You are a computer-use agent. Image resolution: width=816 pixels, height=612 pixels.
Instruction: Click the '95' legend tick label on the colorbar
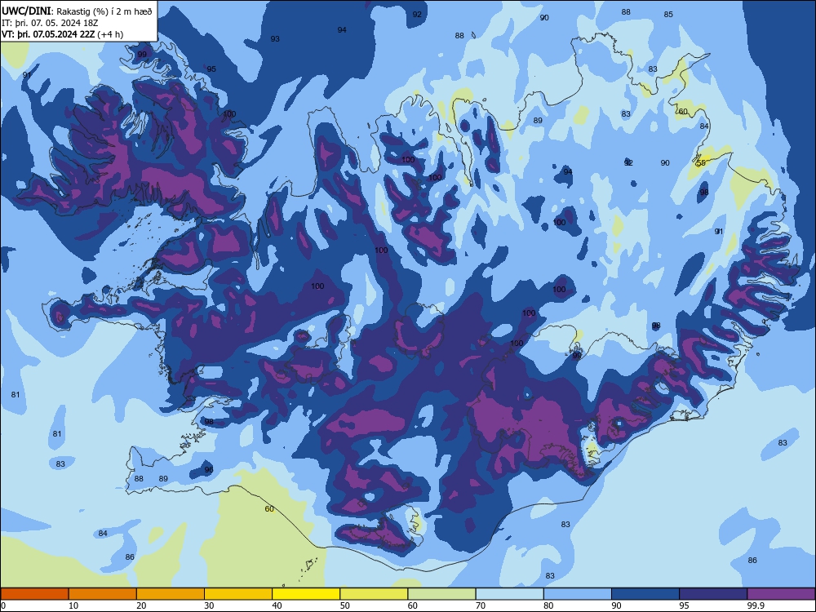click(x=684, y=605)
